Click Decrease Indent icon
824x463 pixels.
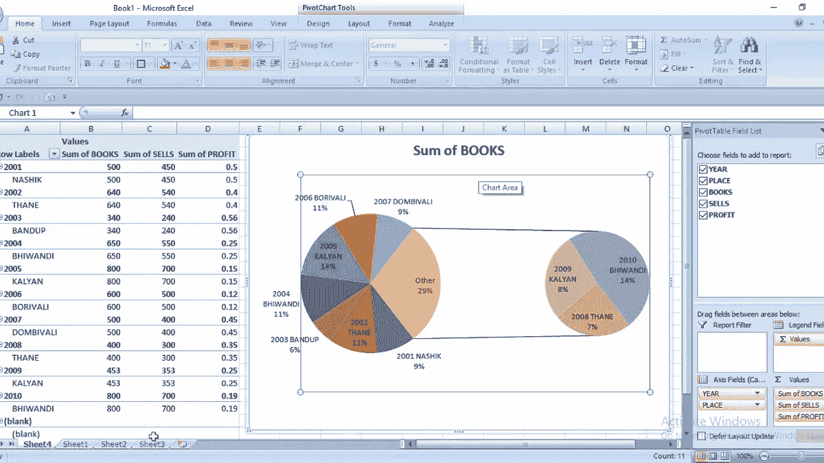click(x=260, y=64)
